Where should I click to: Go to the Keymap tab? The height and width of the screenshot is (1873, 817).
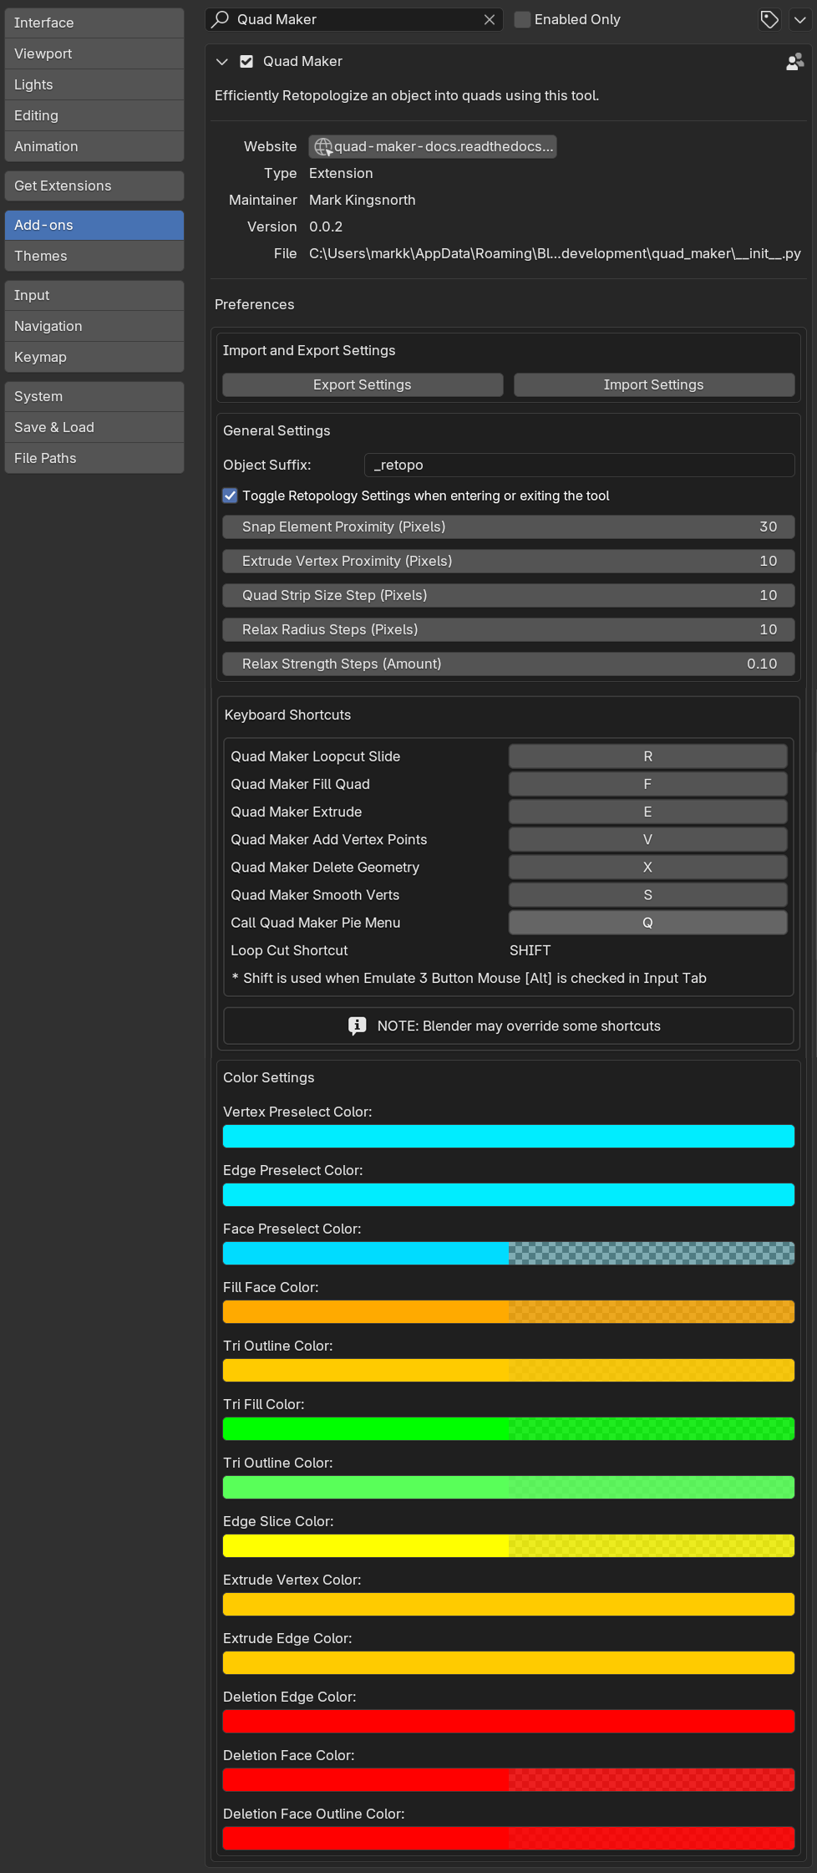(94, 357)
